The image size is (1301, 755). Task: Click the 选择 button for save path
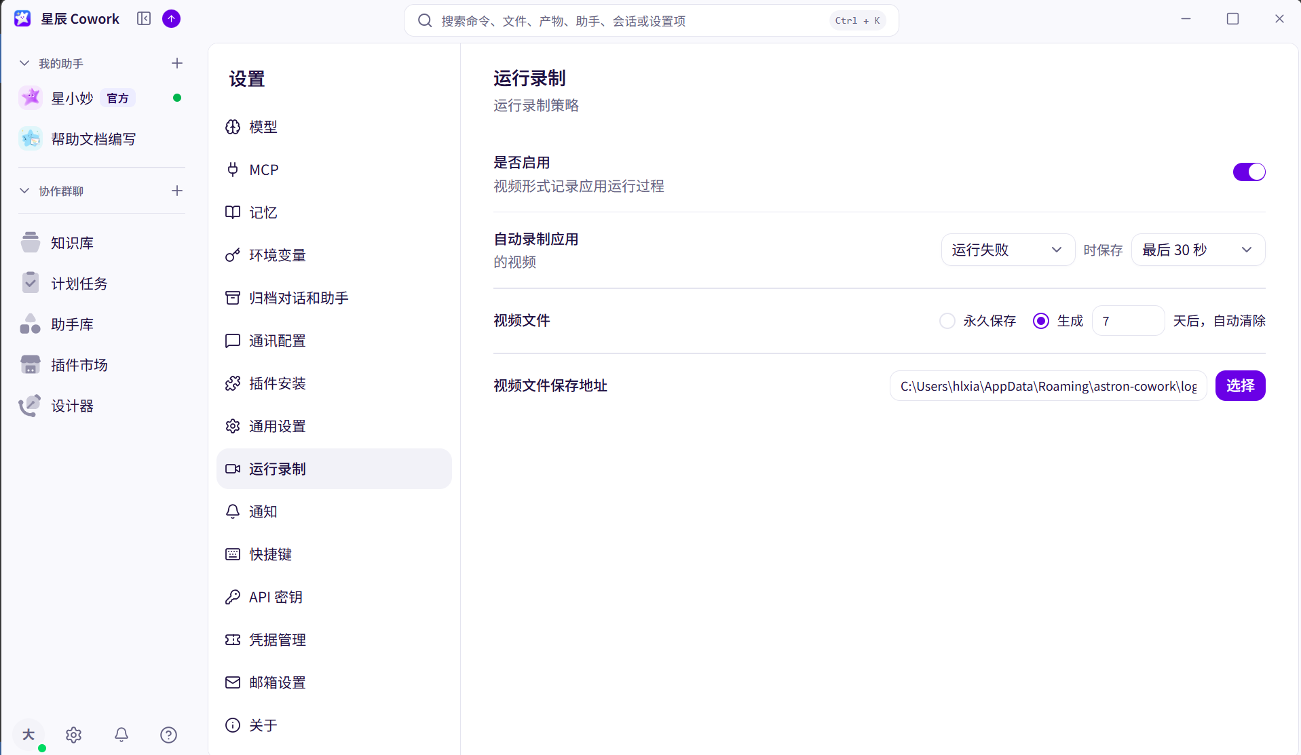[x=1240, y=385]
